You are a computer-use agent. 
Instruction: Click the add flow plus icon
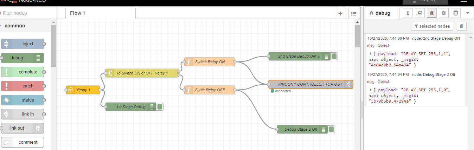340,13
